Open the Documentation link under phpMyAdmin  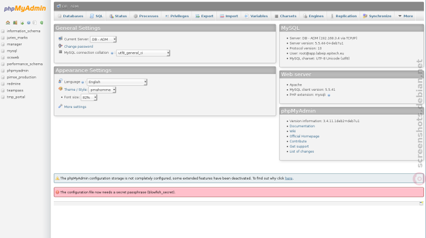tap(302, 126)
